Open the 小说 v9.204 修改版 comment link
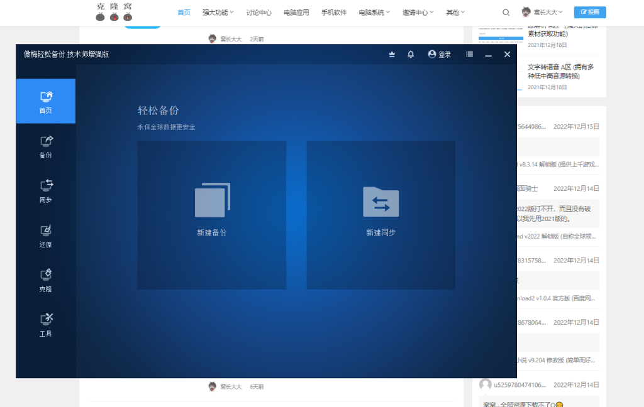The height and width of the screenshot is (407, 644). click(556, 361)
